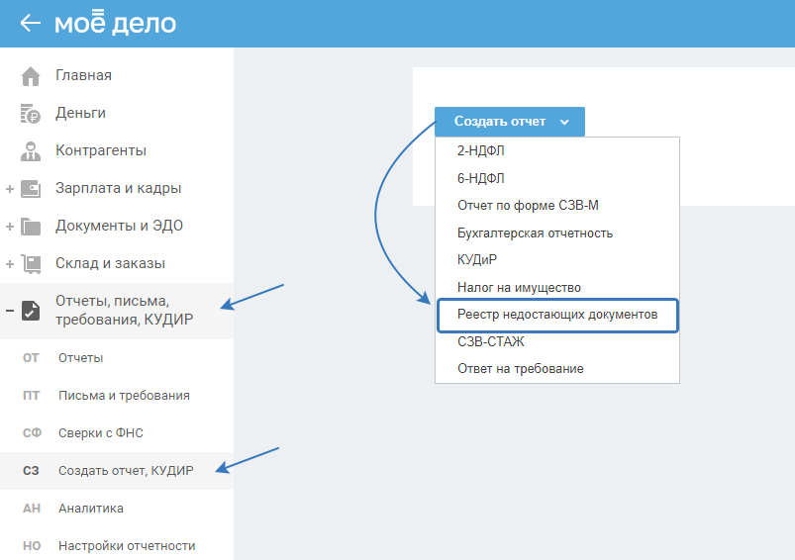The height and width of the screenshot is (560, 795).
Task: Click the Склад и заказы cart icon
Action: (x=31, y=264)
